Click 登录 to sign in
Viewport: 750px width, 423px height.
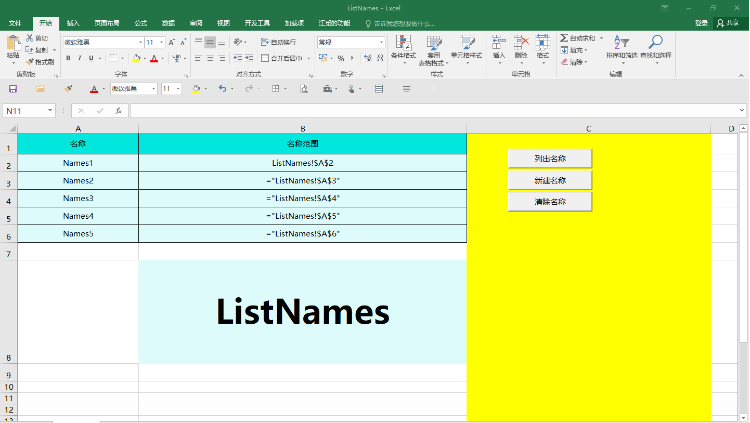click(x=702, y=23)
